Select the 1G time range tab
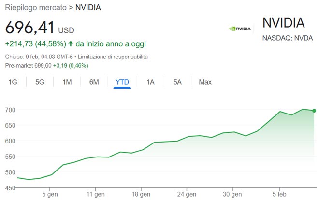 click(x=13, y=82)
